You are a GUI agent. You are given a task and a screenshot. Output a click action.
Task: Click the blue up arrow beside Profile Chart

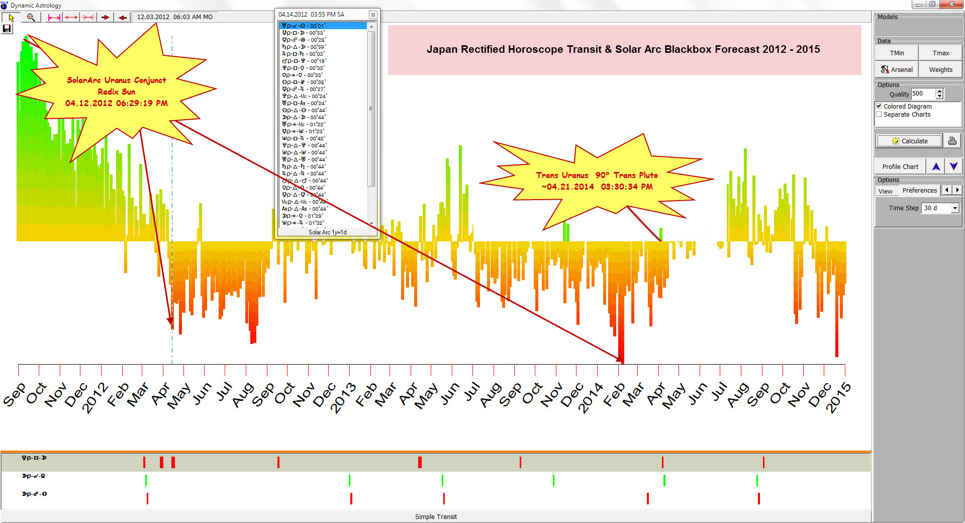tap(936, 167)
